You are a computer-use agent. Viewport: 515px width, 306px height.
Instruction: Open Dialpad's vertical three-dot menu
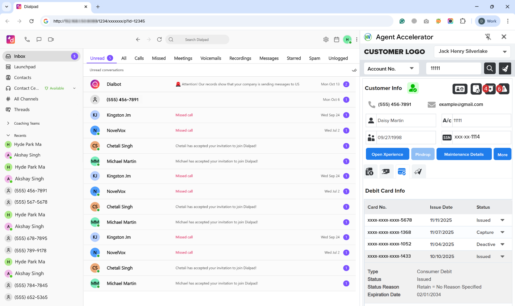click(x=357, y=39)
